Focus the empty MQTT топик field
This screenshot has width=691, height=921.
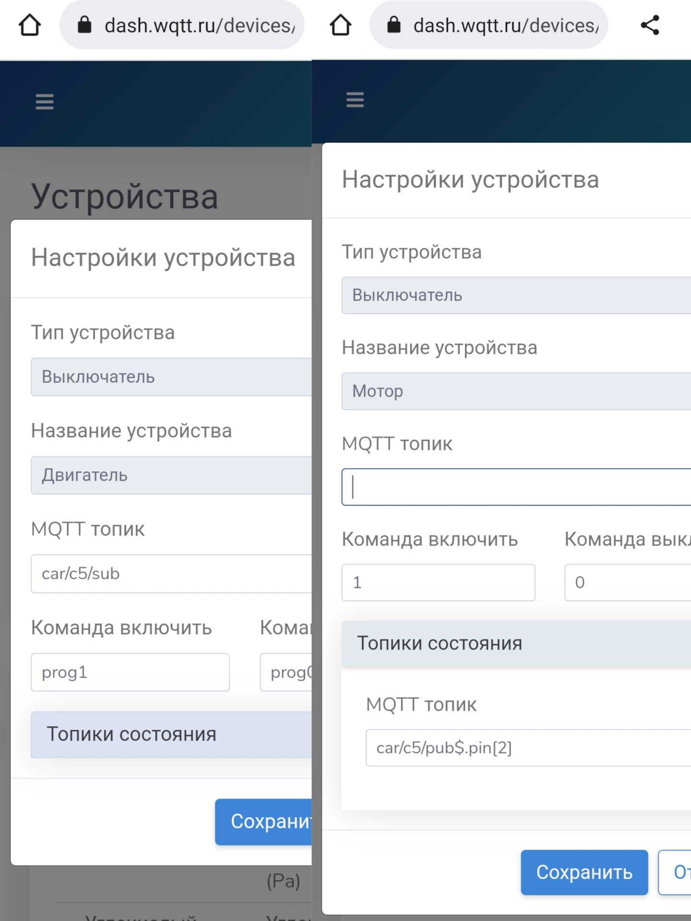516,487
